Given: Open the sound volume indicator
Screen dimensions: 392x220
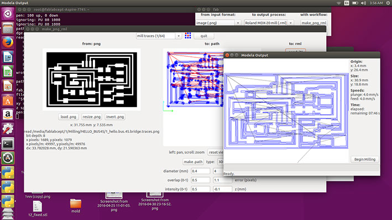Looking at the screenshot, I should point(363,3).
